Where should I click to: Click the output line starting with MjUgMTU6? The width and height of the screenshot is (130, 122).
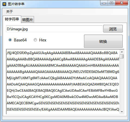[62, 78]
